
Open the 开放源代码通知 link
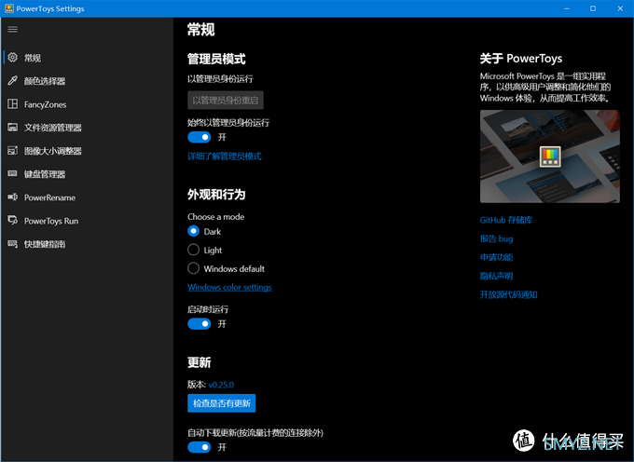coord(508,294)
